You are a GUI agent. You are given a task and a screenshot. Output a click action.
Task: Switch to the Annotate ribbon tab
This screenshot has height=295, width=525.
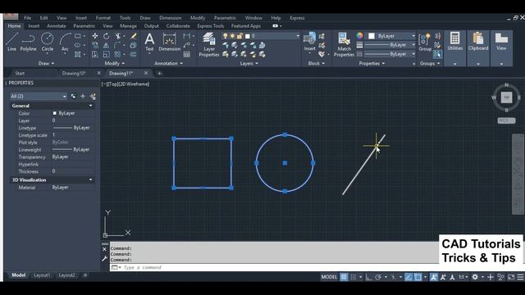(x=57, y=25)
